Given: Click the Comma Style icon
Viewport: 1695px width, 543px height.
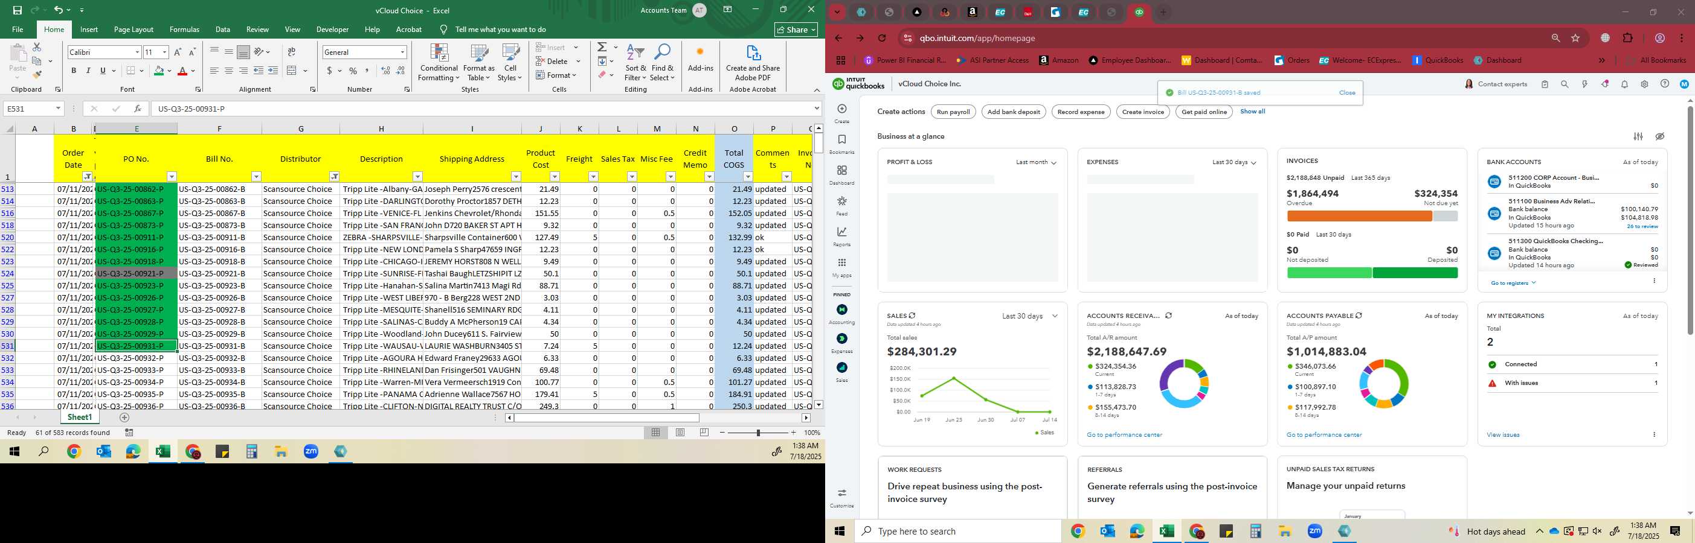Looking at the screenshot, I should coord(368,71).
